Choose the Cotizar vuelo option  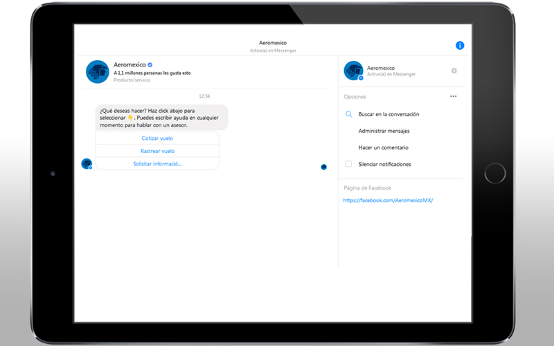coord(157,138)
